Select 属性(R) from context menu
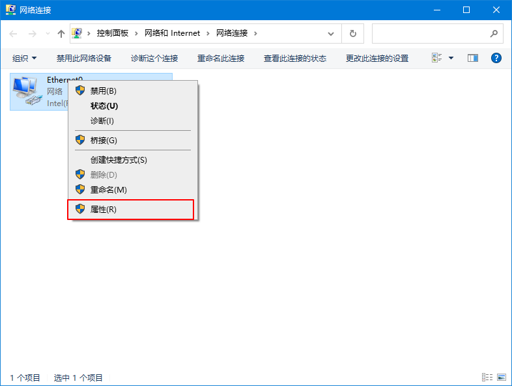 (104, 209)
